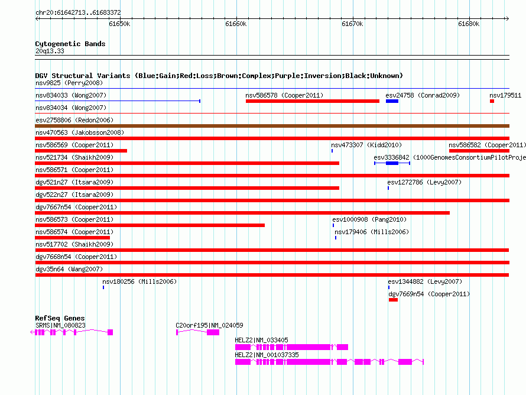The image size is (526, 395).
Task: Click the right arrow at the ruler end
Action: point(507,19)
